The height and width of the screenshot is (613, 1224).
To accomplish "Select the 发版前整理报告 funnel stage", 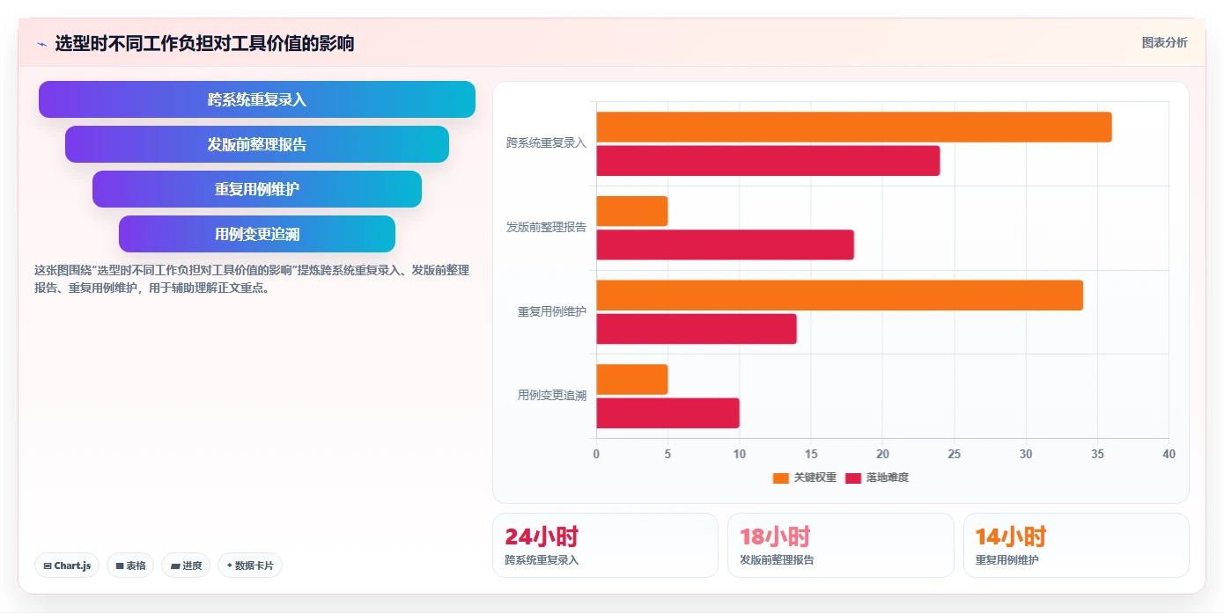I will coord(257,144).
